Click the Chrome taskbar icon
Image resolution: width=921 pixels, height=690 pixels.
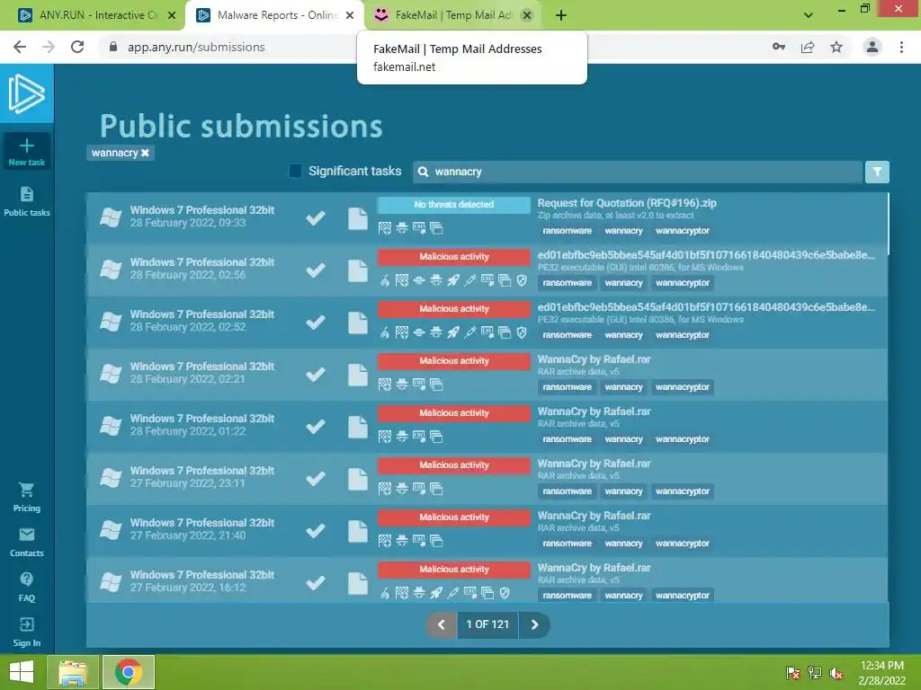(x=129, y=672)
